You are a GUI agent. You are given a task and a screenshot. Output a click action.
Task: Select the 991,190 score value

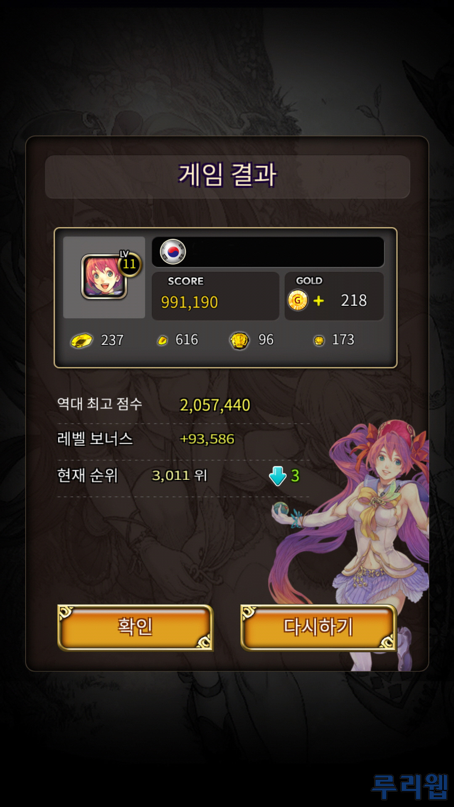point(189,302)
